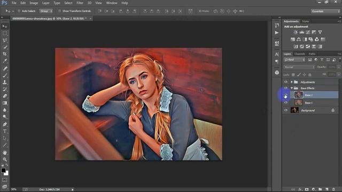Click the background color swatch
342x192 pixels.
[x=7, y=173]
